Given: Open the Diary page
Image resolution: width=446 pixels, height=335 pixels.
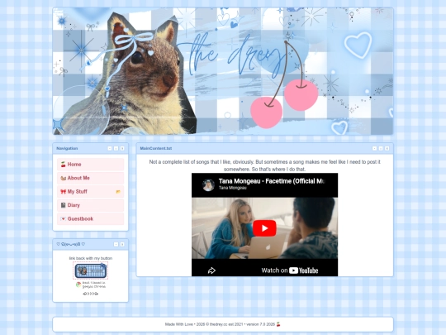Looking at the screenshot, I should point(91,205).
